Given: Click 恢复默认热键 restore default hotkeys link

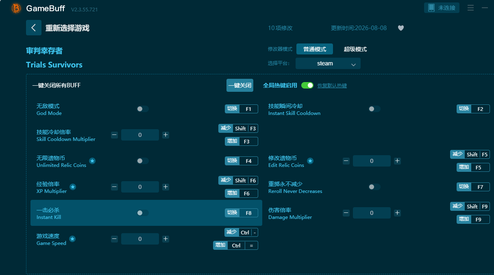Looking at the screenshot, I should [332, 86].
